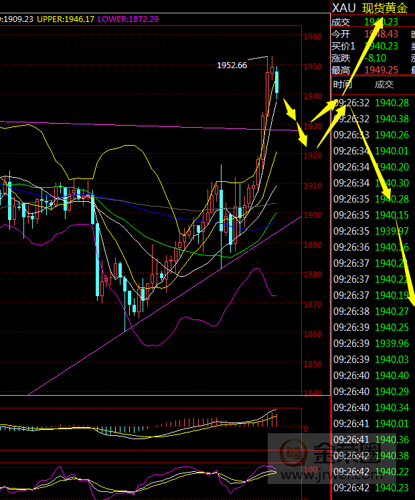Click the 今开 label
415x500 pixels.
[x=341, y=34]
